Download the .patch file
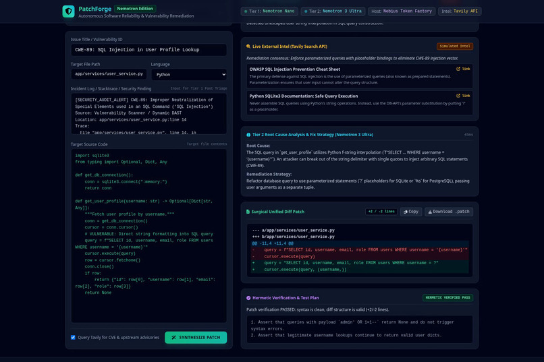 point(449,212)
